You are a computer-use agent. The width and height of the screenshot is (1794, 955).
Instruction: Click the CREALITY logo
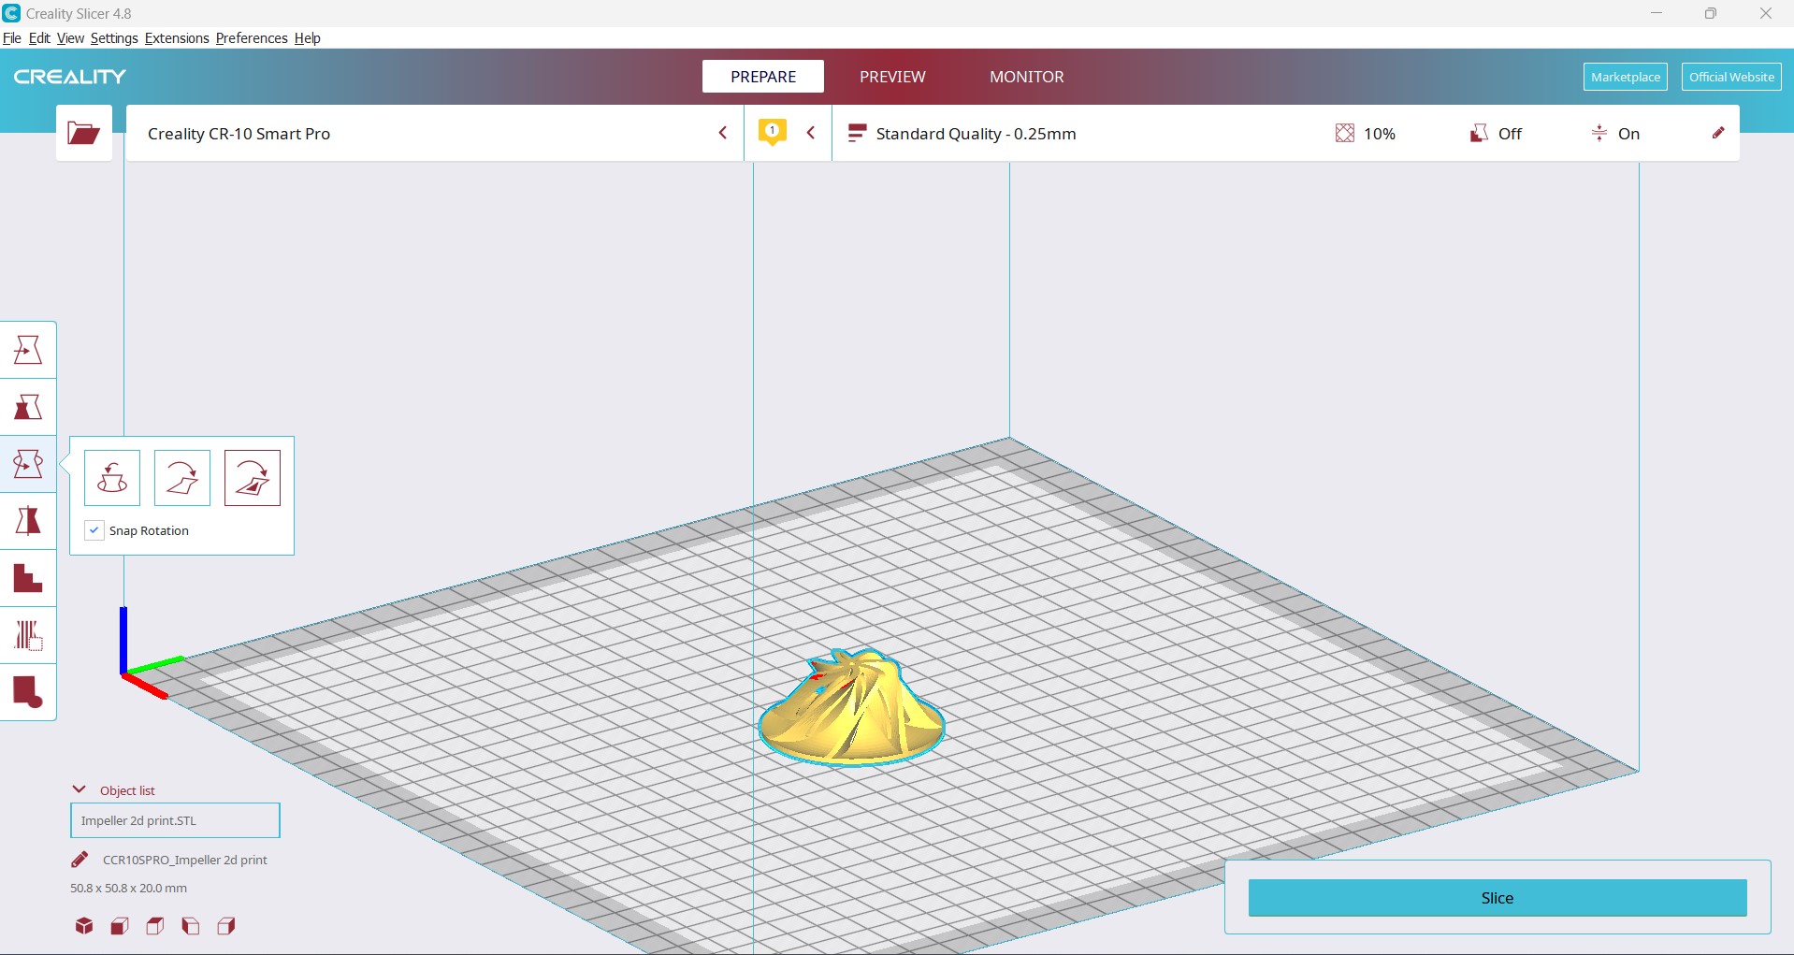pyautogui.click(x=70, y=77)
